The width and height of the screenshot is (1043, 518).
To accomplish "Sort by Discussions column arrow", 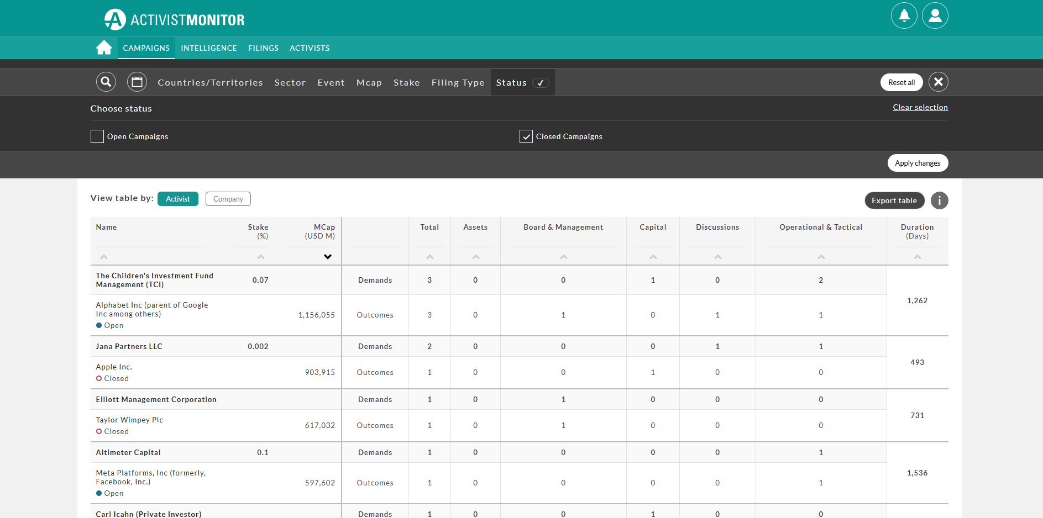I will [718, 257].
